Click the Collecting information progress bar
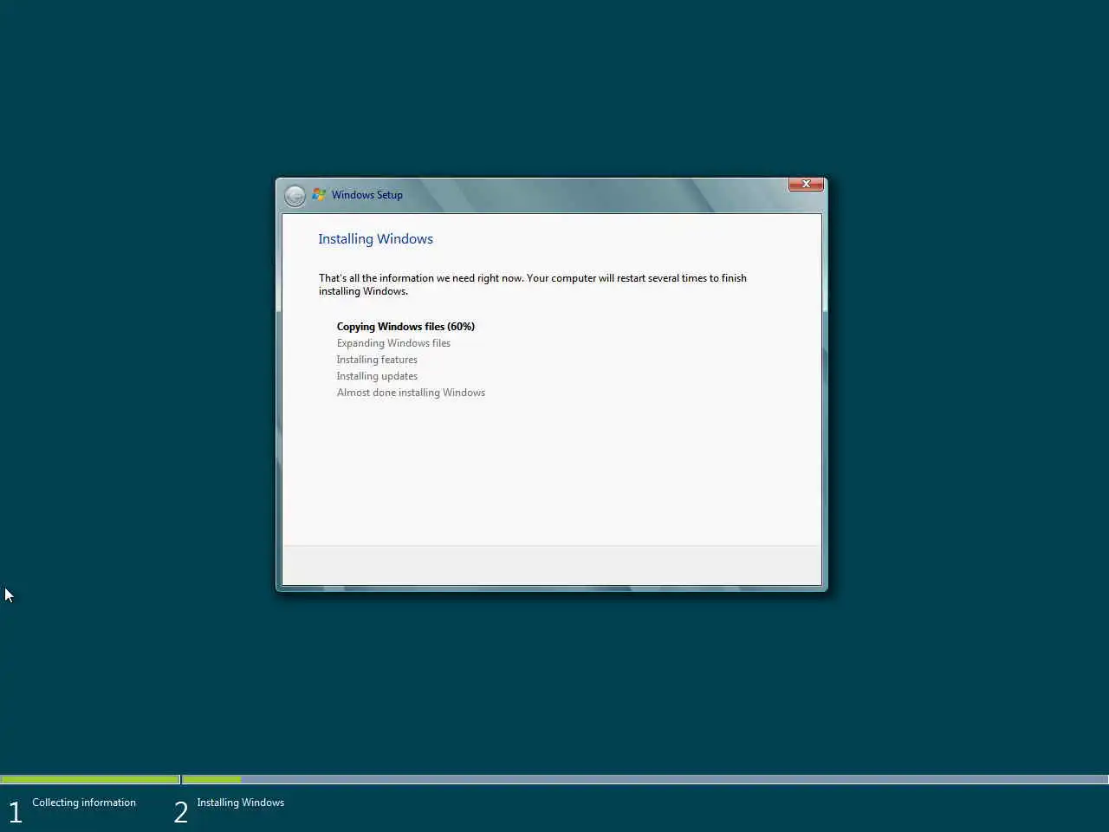Image resolution: width=1109 pixels, height=832 pixels. click(x=90, y=779)
